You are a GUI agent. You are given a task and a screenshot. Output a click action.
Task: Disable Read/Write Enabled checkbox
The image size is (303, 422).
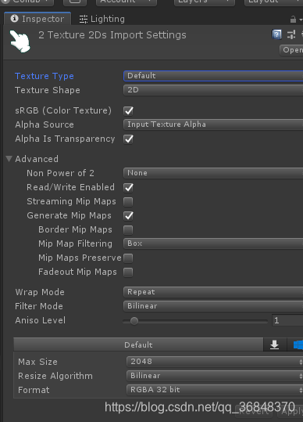128,187
